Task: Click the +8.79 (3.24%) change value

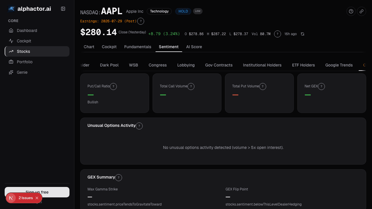Action: tap(164, 34)
